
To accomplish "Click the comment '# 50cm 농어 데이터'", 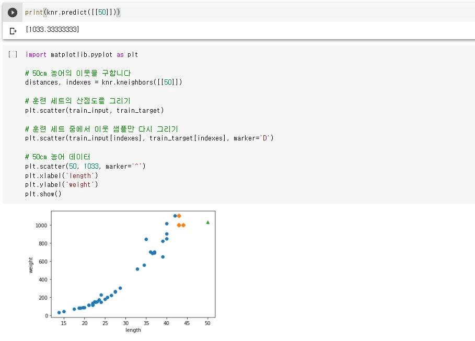I will click(57, 157).
